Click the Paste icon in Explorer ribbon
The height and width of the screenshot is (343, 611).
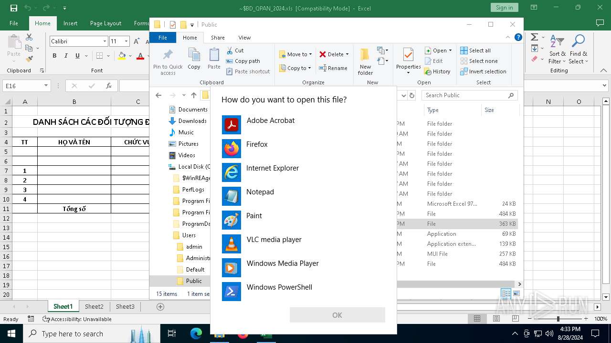pos(214,59)
